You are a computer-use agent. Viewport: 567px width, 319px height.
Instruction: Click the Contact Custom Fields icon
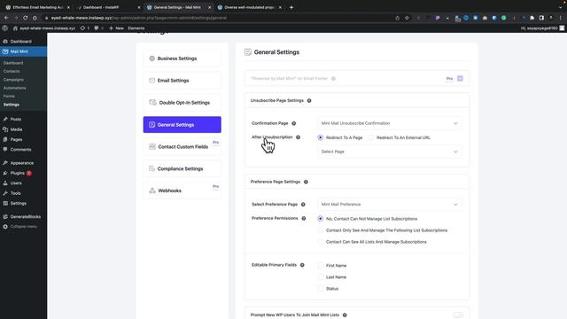[152, 146]
